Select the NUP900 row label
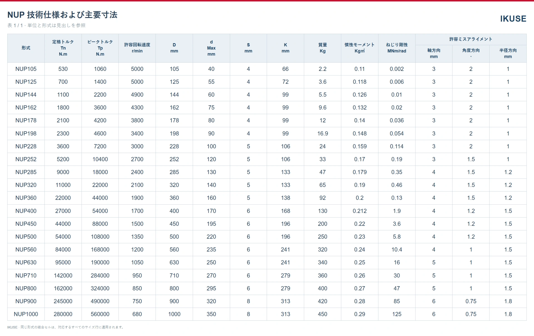 coord(26,301)
